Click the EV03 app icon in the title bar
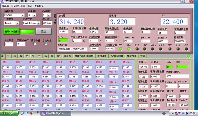198x116 pixels. [2, 1]
